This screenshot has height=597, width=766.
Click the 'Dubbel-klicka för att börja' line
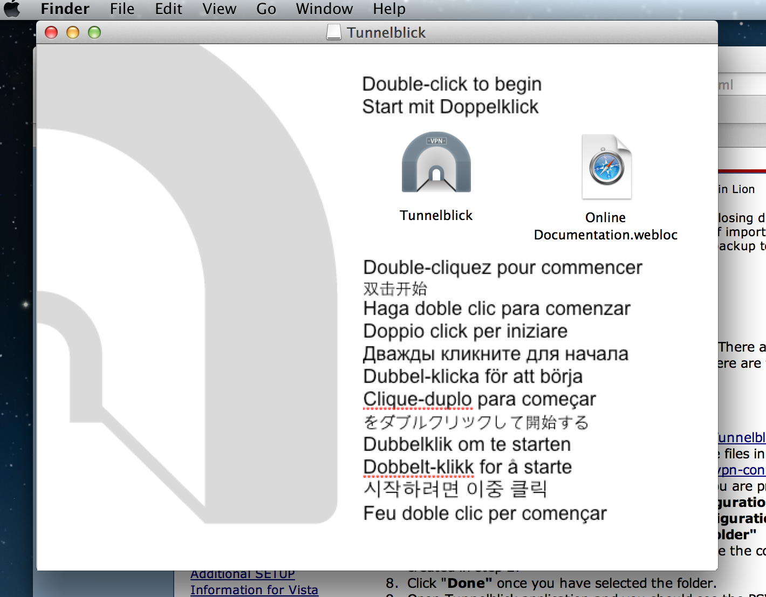point(473,376)
